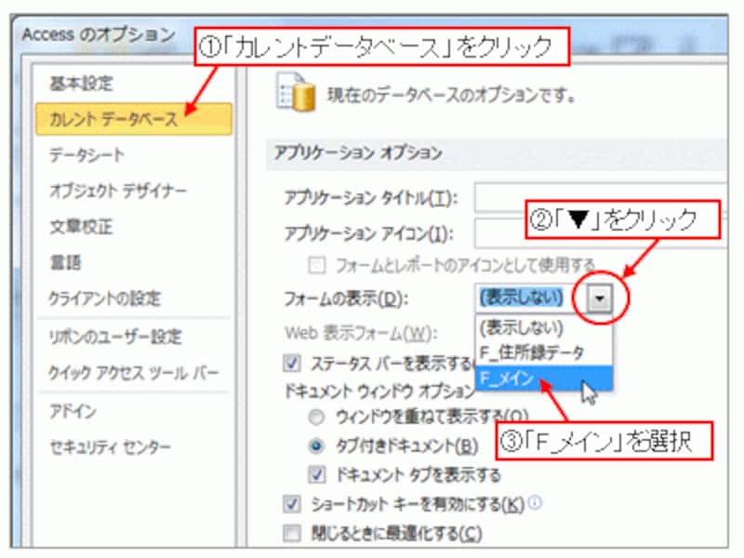Open the アドイン category
This screenshot has width=744, height=558.
73,411
